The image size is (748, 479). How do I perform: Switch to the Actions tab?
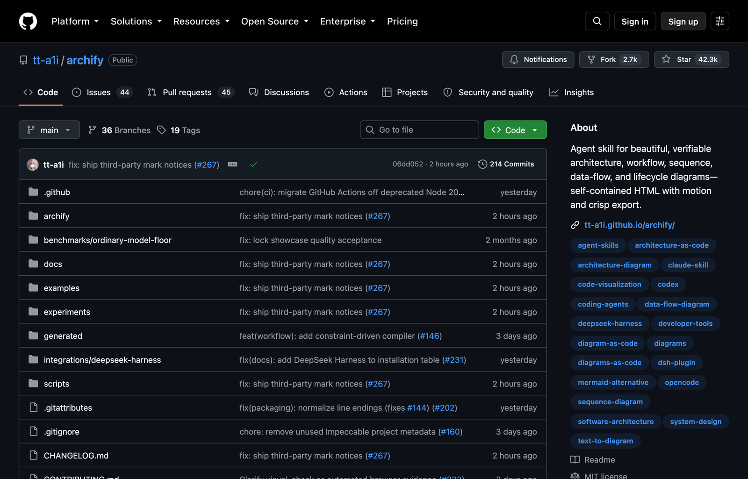(x=346, y=93)
